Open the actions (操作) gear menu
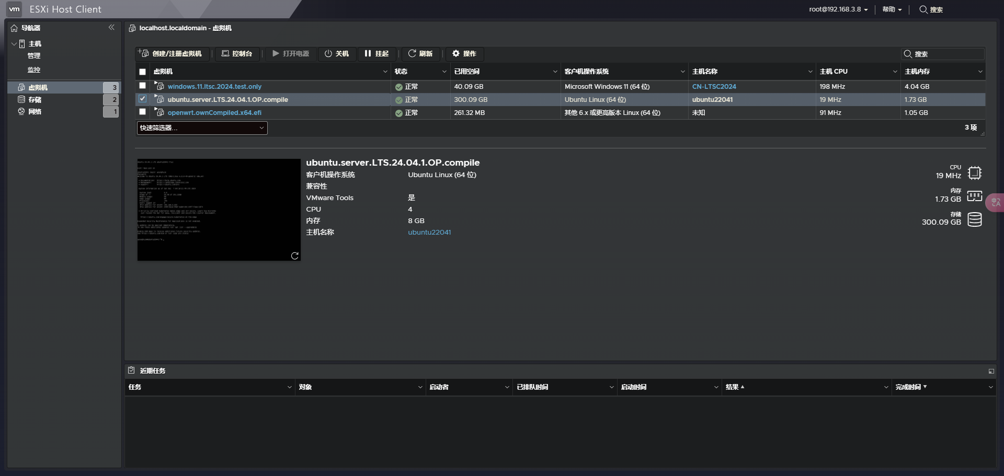The image size is (1004, 476). click(464, 54)
